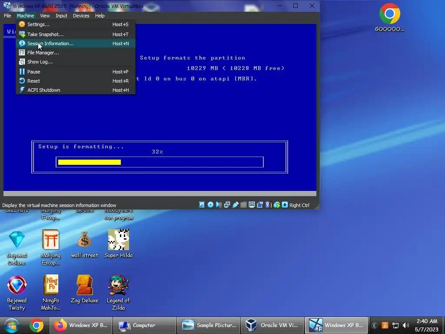
Task: Click pinned Chrome icon on the taskbar
Action: (37, 325)
